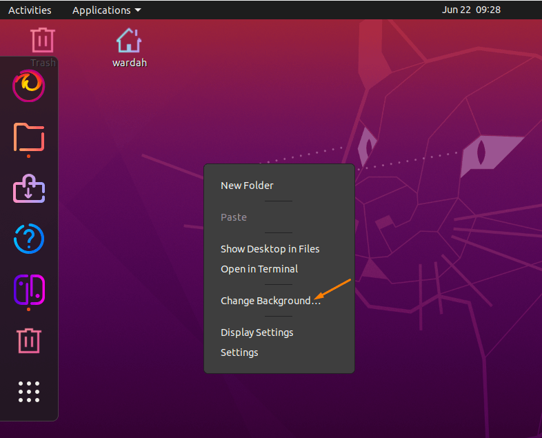Viewport: 542px width, 438px height.
Task: Select the wardah home folder icon
Action: point(129,48)
